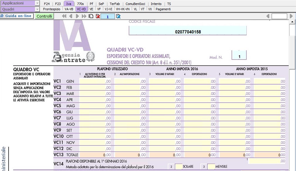
Task: Click VC7 LUG all'interno plafond field
Action: [95, 118]
